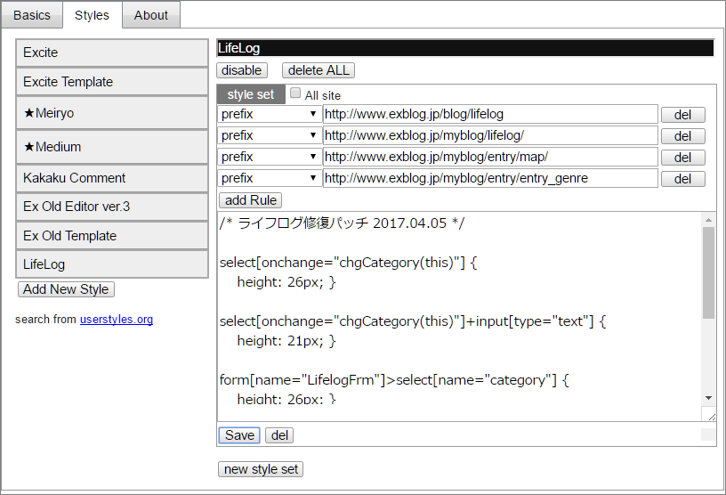Click the new style set button
Screen dimensions: 726x495
[261, 469]
